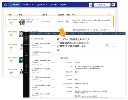Open the customer photo in the 12:22 row
The height and width of the screenshot is (100, 128).
21,34
